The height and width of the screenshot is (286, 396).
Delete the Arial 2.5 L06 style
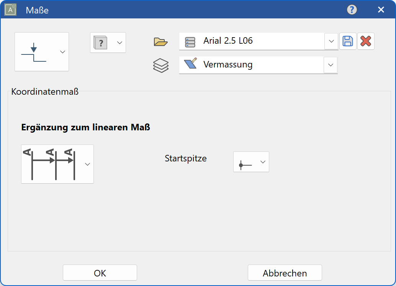pos(366,41)
